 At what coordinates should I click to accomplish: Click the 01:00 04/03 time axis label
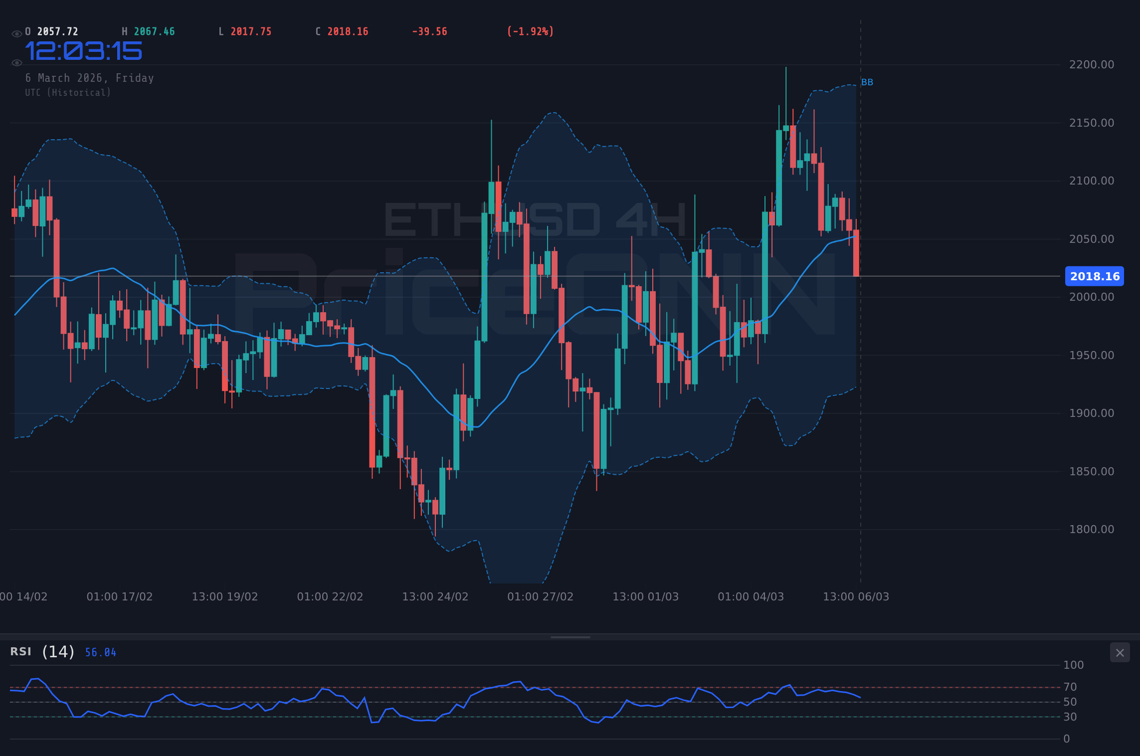click(x=751, y=597)
